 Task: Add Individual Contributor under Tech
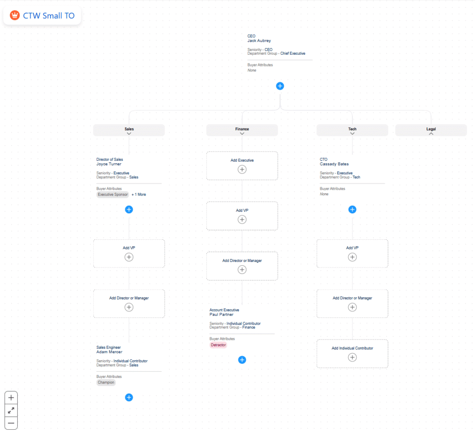(x=352, y=357)
